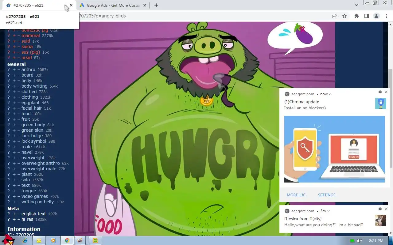393x245 pixels.
Task: Open the volume speaker tray icon
Action: click(x=360, y=241)
